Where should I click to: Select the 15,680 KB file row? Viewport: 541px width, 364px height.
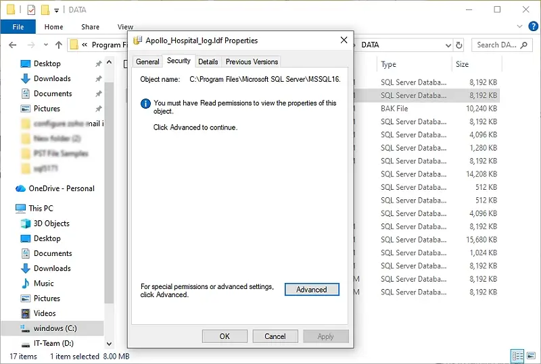click(427, 240)
